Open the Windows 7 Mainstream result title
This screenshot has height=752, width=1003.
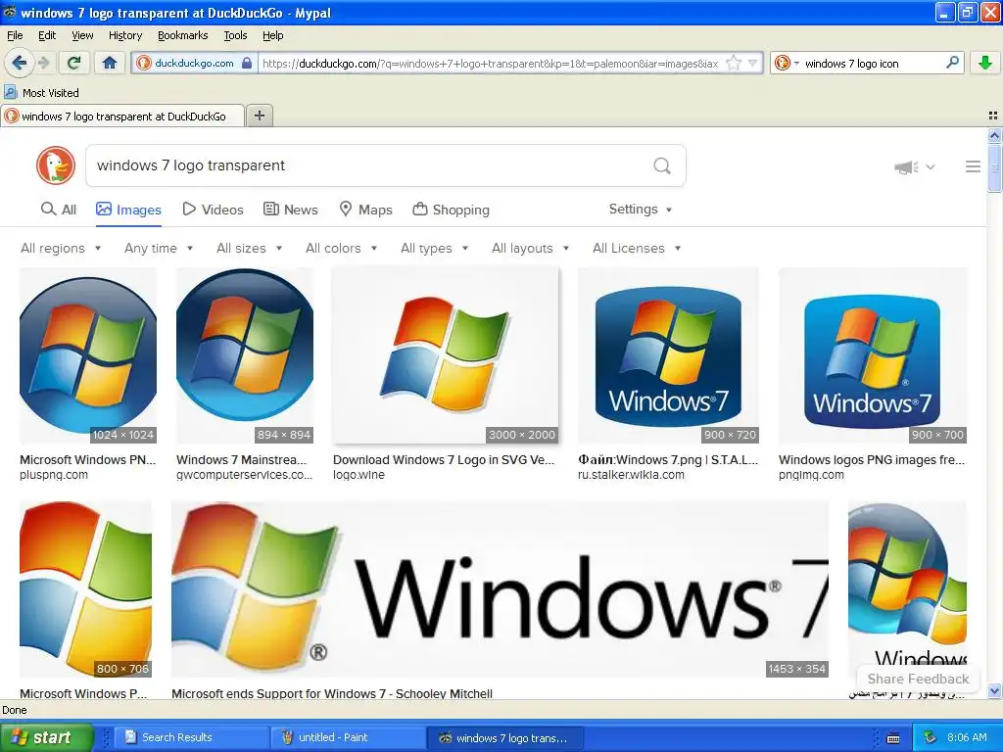tap(242, 460)
